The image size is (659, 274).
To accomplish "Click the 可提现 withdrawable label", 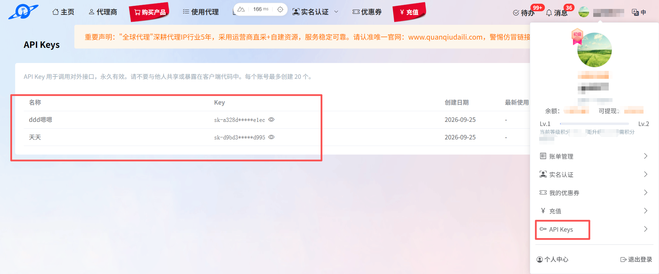I will 609,111.
